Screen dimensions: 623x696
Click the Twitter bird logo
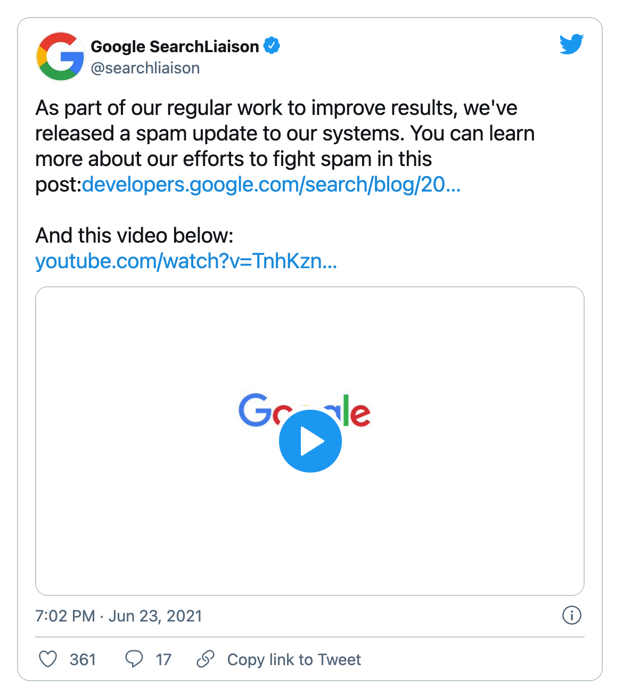(571, 44)
